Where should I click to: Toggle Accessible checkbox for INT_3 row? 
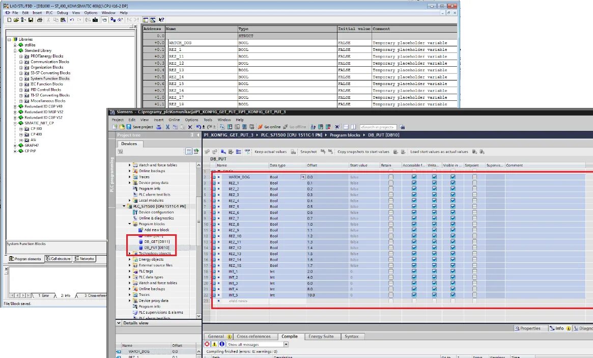click(x=414, y=283)
